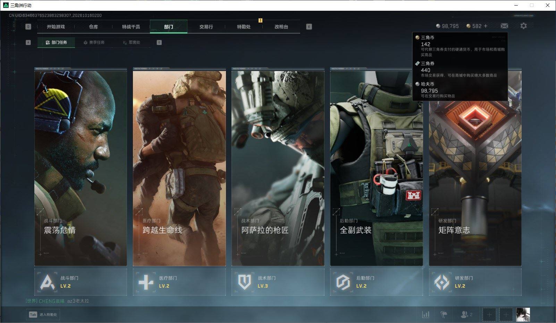Click the 三角币 142 tooltip entry

click(x=460, y=46)
